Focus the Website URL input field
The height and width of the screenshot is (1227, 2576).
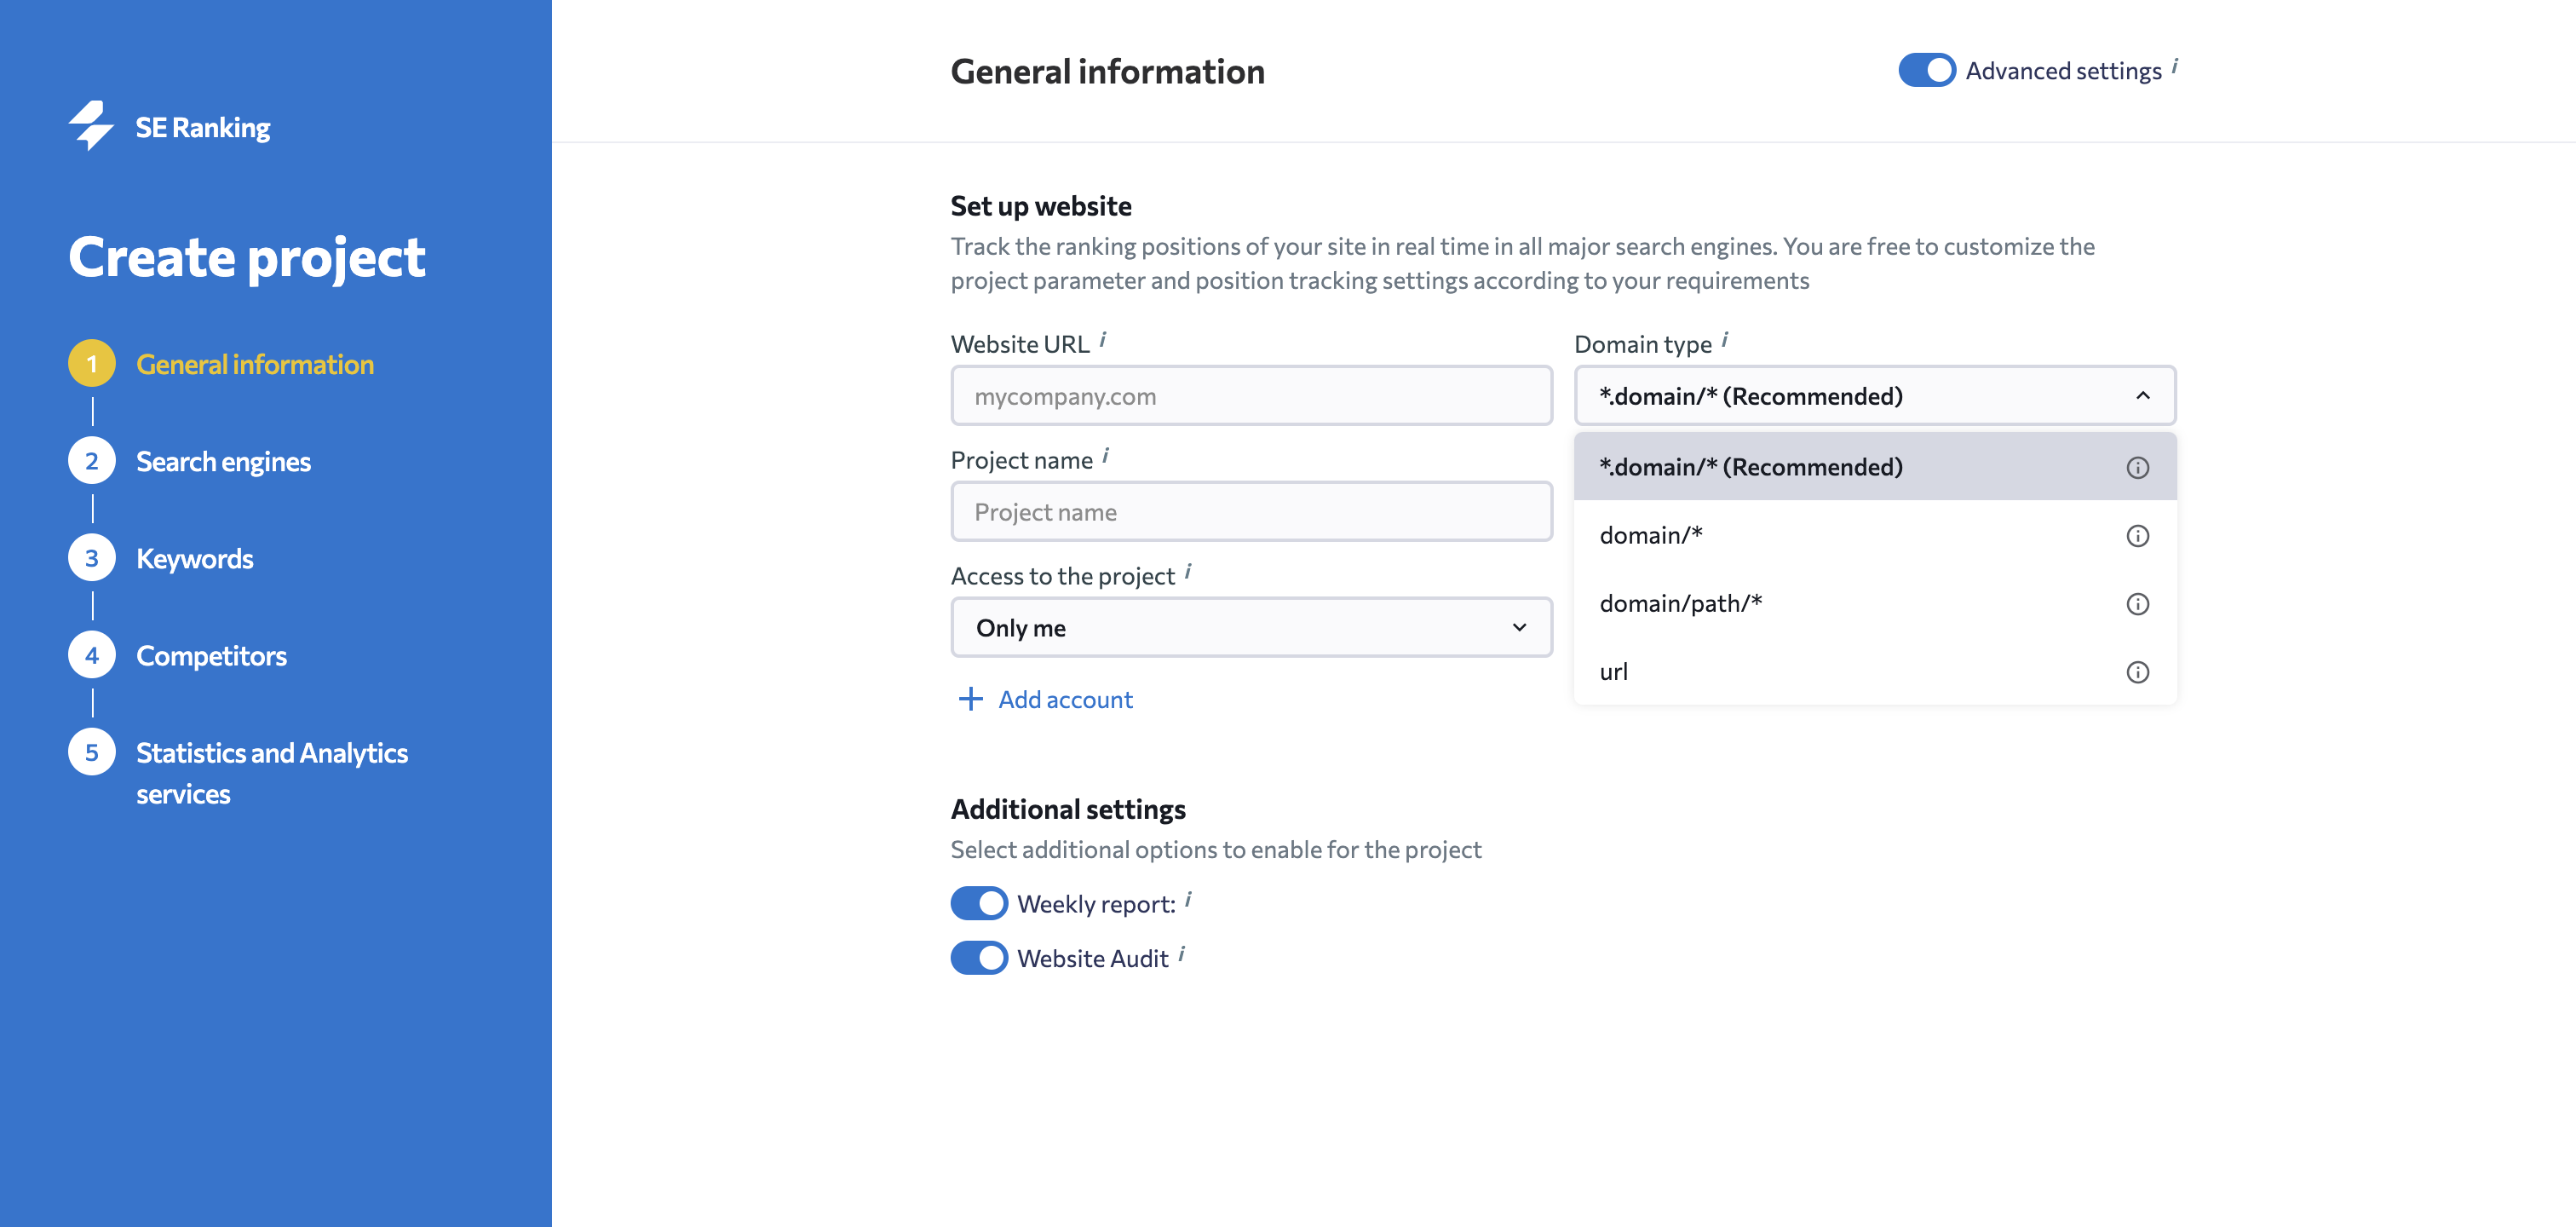click(x=1250, y=396)
